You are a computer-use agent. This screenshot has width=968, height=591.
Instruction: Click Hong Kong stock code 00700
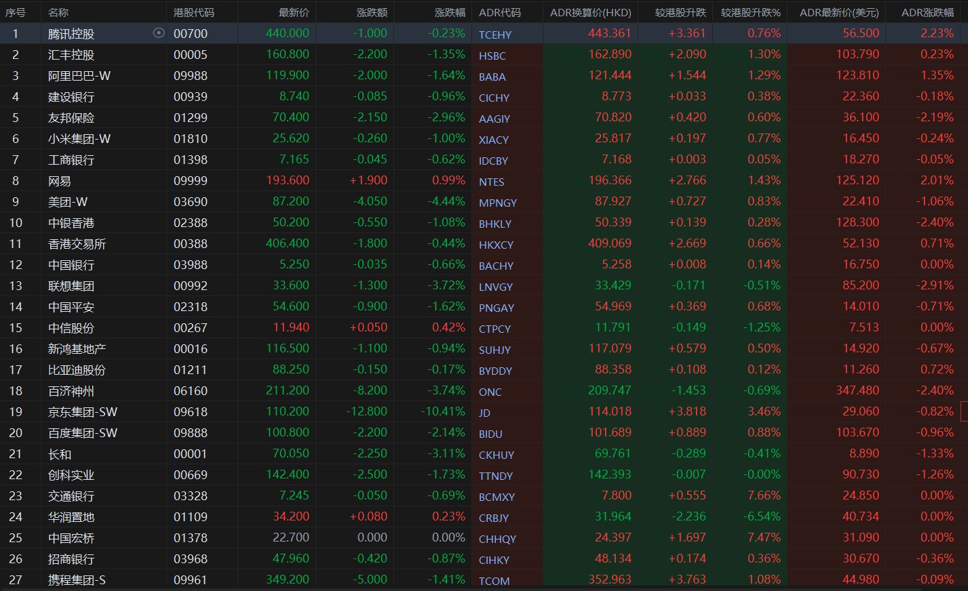191,33
